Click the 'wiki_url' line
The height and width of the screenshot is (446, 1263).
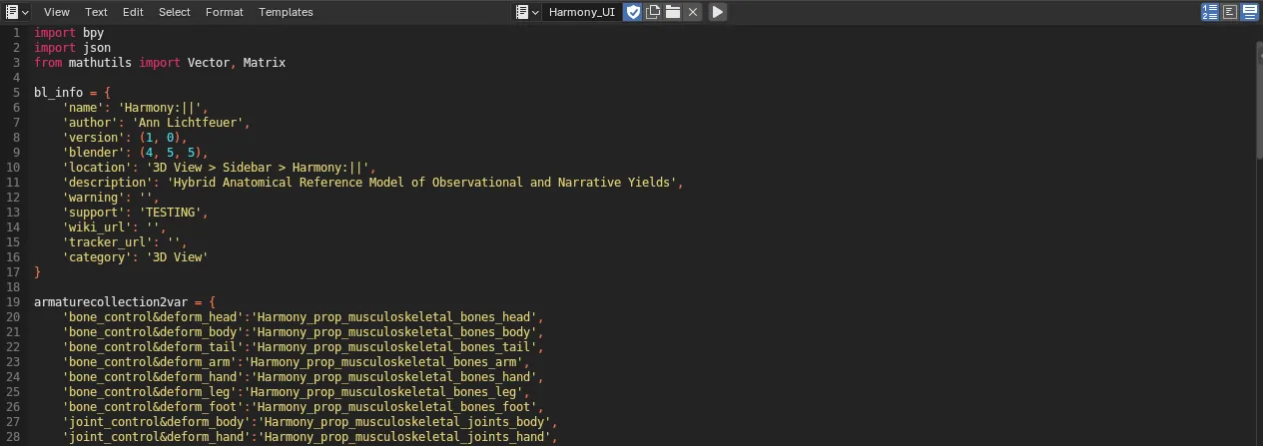coord(114,227)
